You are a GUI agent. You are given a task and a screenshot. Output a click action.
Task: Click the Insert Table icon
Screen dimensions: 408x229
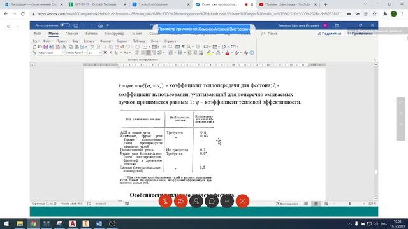[154, 46]
